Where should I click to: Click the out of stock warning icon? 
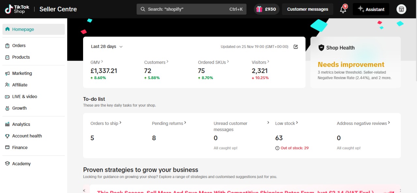277,148
